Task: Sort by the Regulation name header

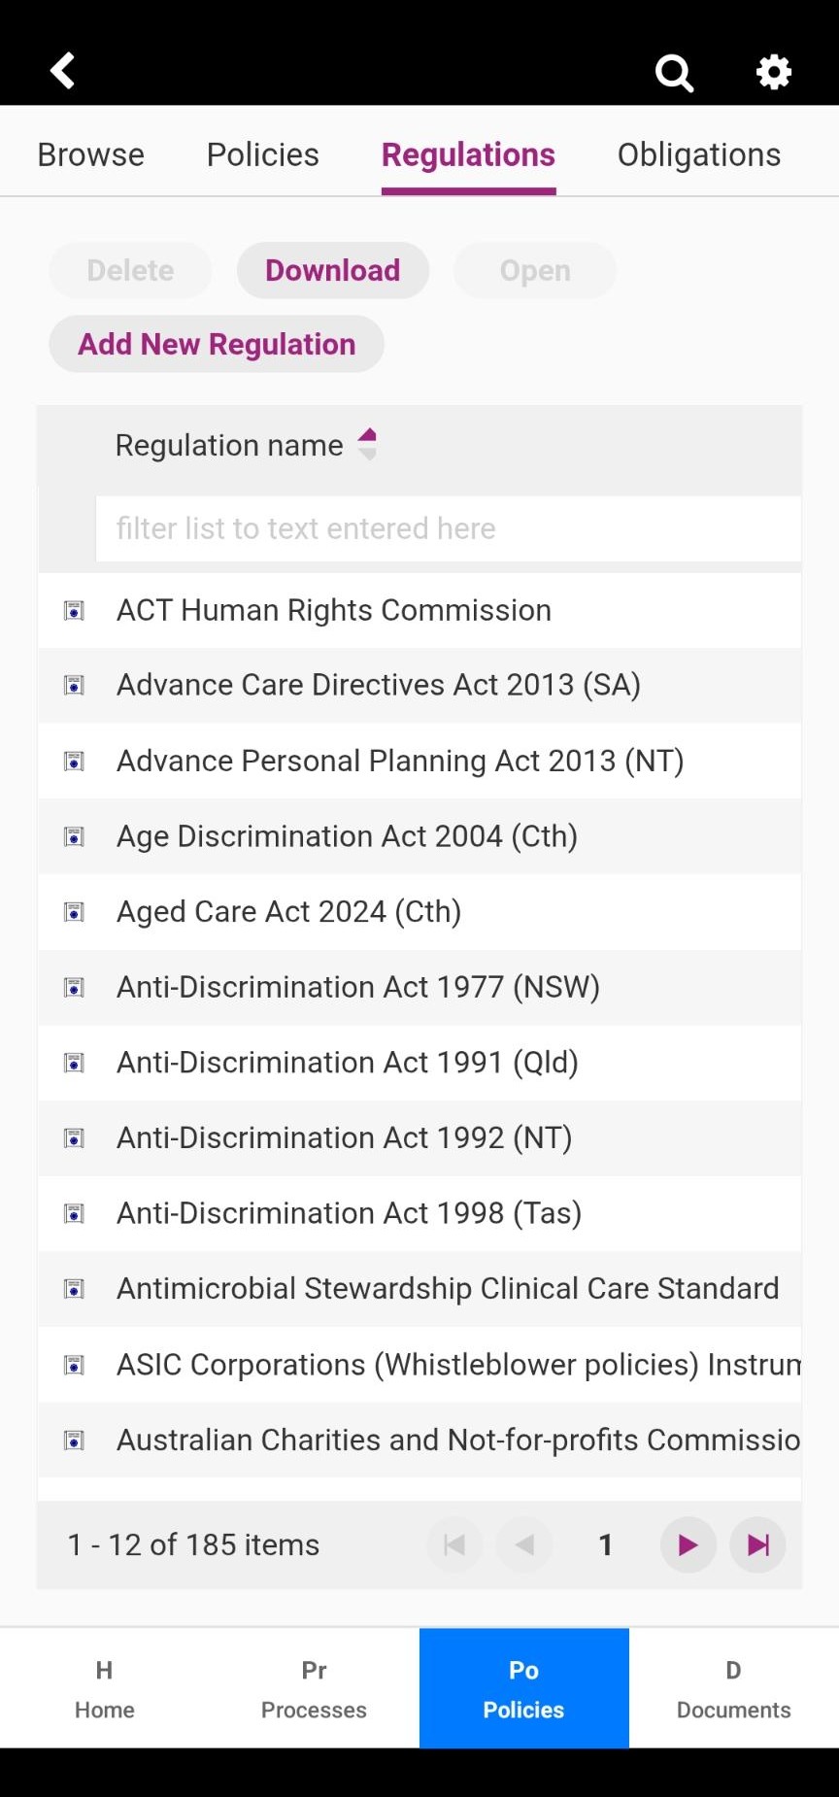Action: (x=229, y=445)
